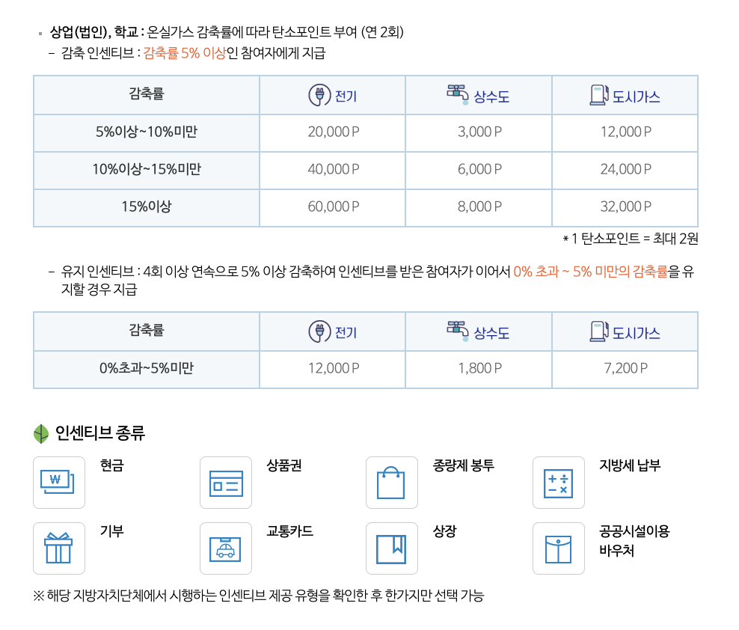This screenshot has width=739, height=630.
Task: Click the 상품권 gift certificate icon
Action: (x=226, y=482)
